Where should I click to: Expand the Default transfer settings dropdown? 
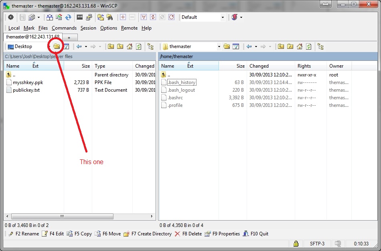[223, 17]
